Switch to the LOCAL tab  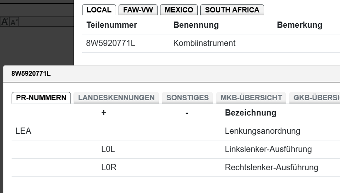[99, 10]
